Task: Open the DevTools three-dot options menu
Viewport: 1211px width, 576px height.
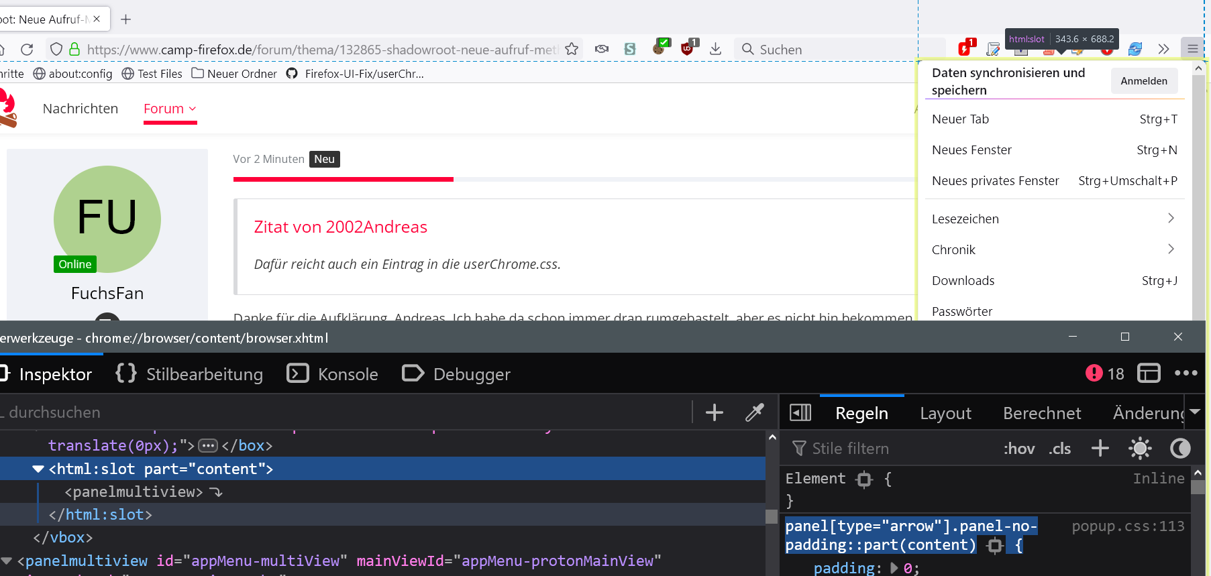Action: tap(1186, 373)
